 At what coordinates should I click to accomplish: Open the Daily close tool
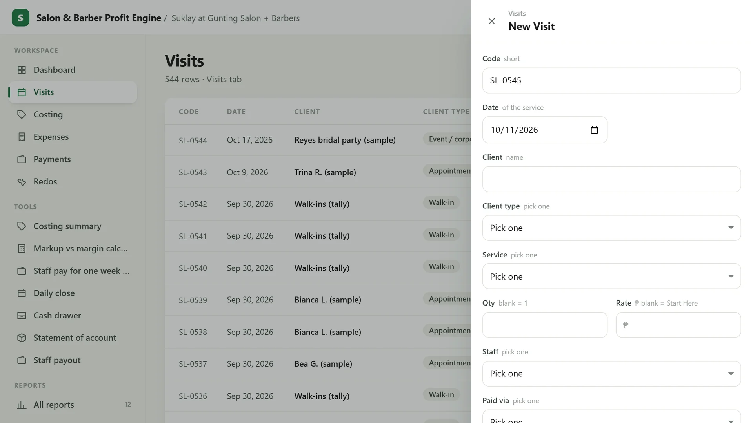click(73, 293)
